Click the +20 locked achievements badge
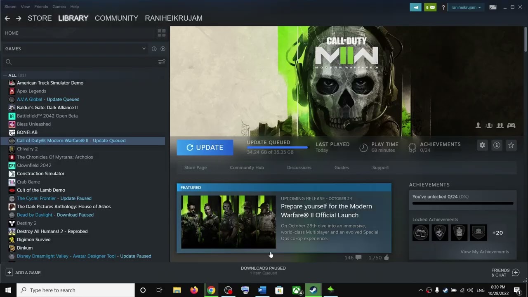528x297 pixels. click(497, 233)
